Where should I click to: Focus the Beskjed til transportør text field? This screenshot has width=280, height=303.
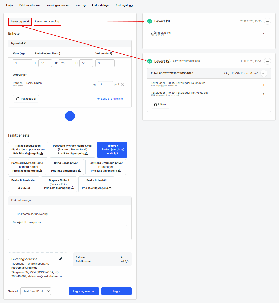pos(70,229)
